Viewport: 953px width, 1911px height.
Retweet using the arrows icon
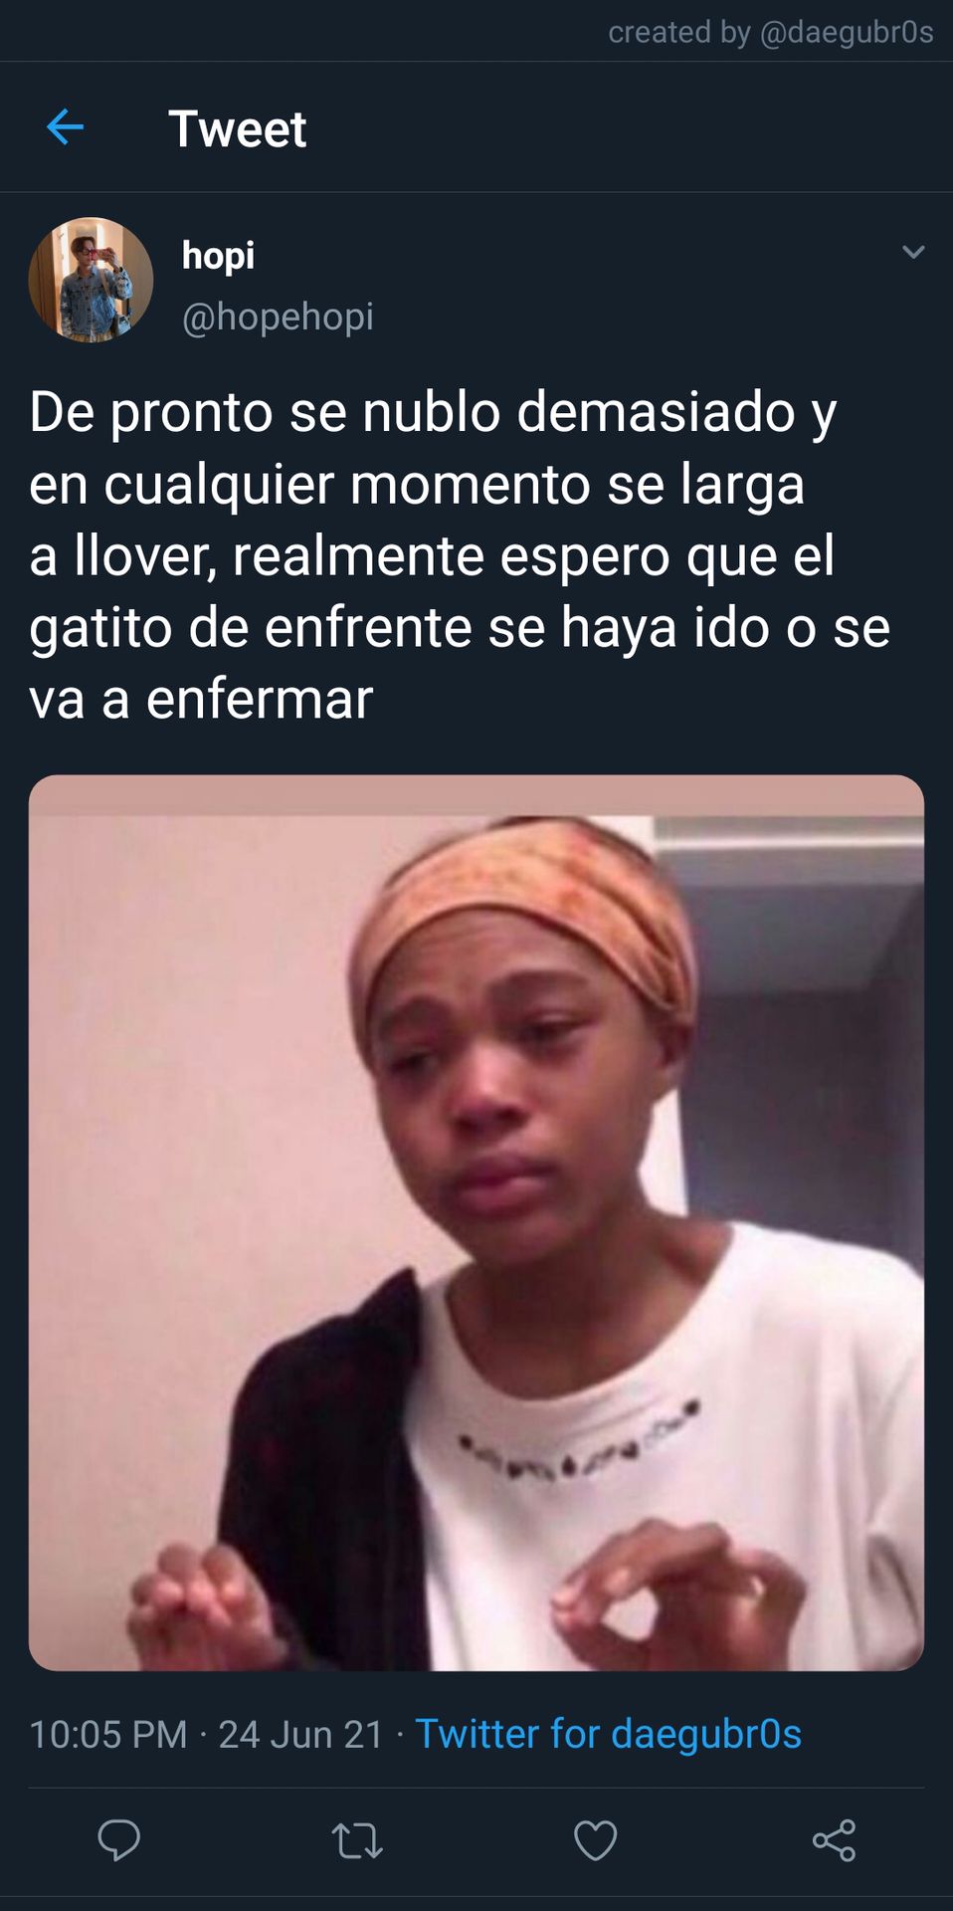(356, 1840)
